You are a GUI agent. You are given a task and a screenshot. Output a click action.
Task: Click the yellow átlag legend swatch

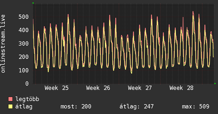pos(10,106)
